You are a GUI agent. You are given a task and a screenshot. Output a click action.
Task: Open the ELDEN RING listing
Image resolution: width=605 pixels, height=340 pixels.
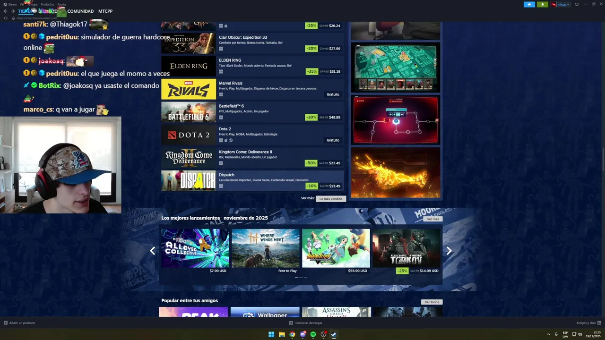coord(253,66)
